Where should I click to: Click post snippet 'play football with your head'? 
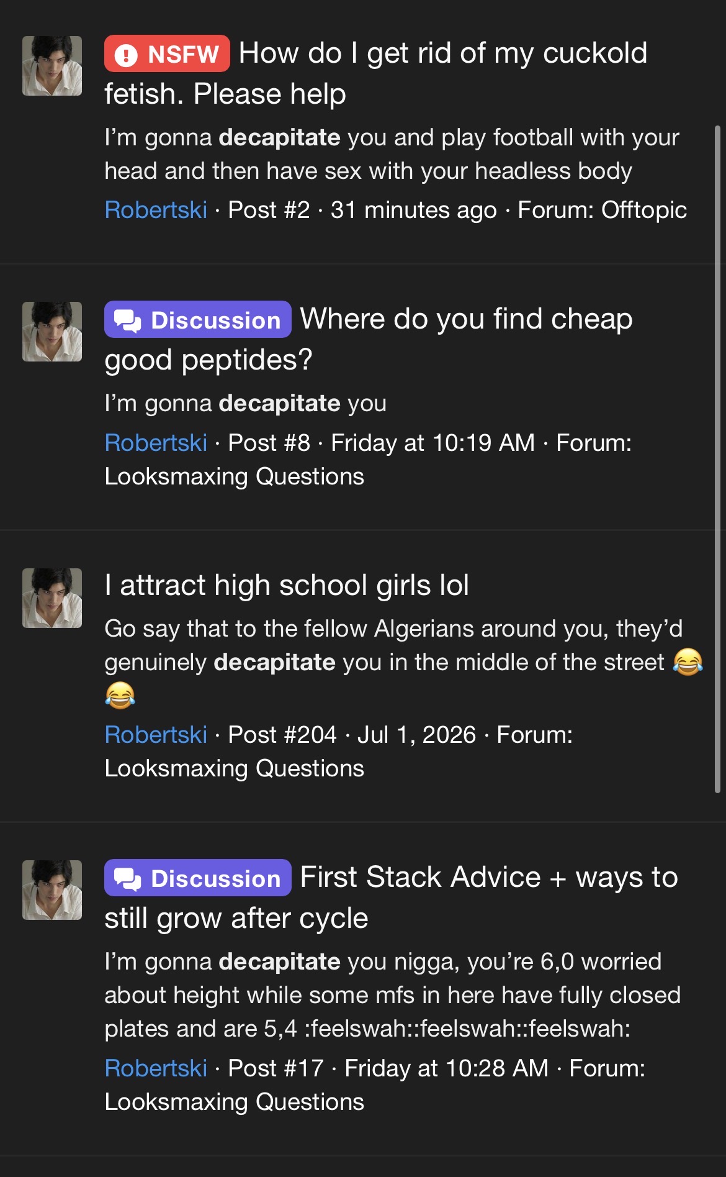tap(392, 154)
